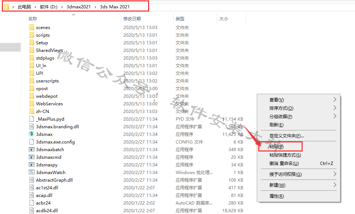Expand the 分组依据(P) submenu arrow
Viewport: 355px width, 214px height.
[x=335, y=116]
